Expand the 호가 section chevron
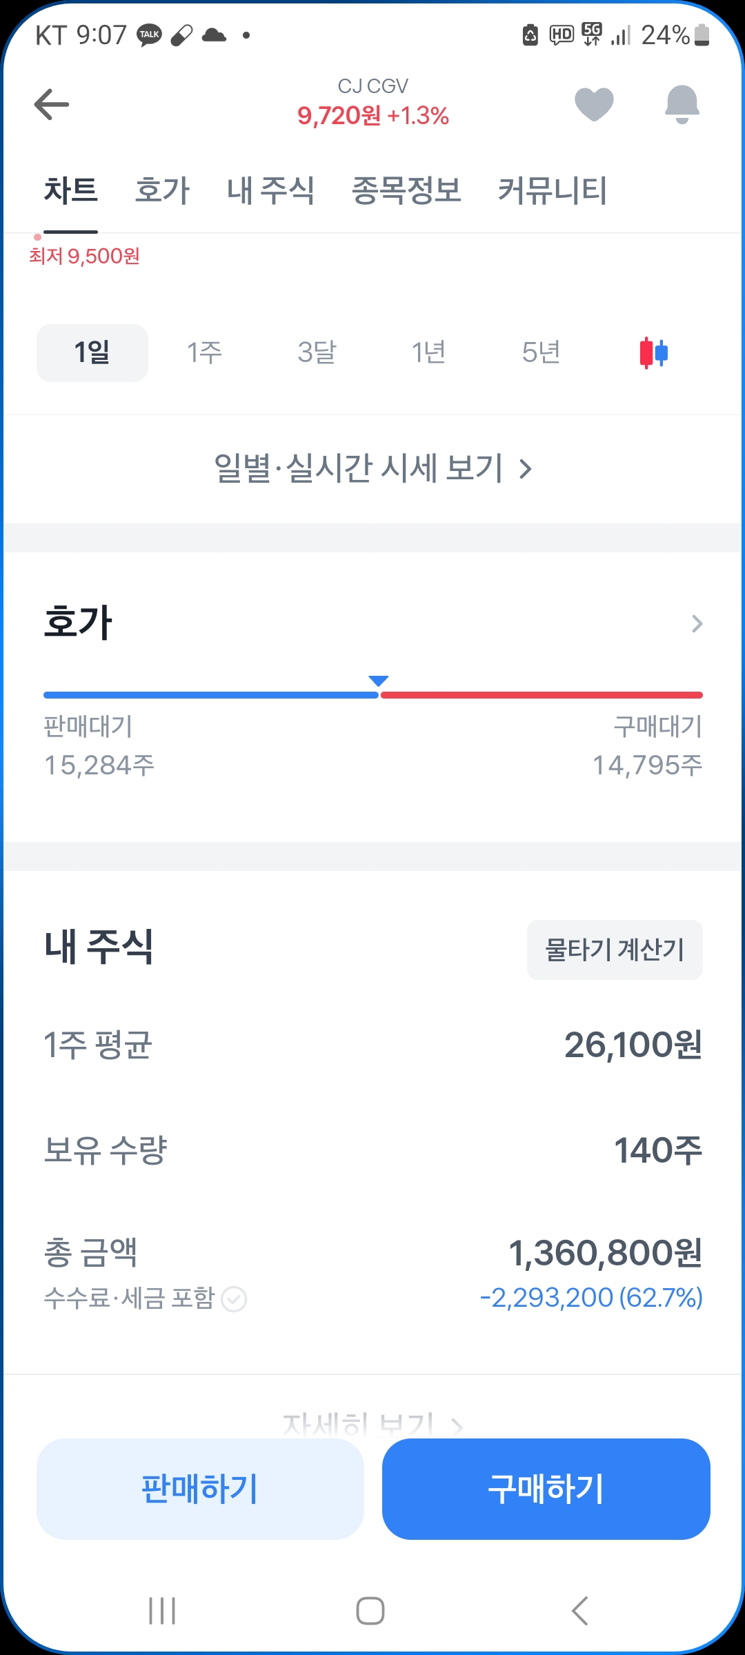The image size is (745, 1655). click(x=697, y=623)
